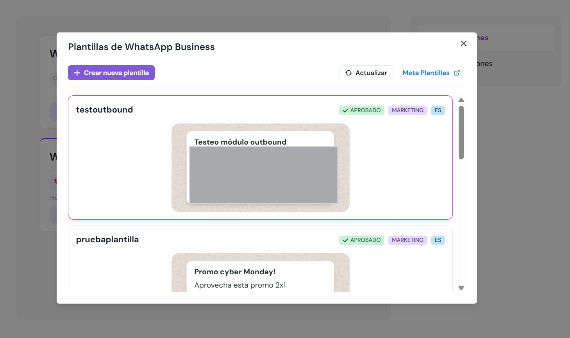Click the MARKETING tag on testoutbound
This screenshot has width=570, height=338.
tap(407, 111)
